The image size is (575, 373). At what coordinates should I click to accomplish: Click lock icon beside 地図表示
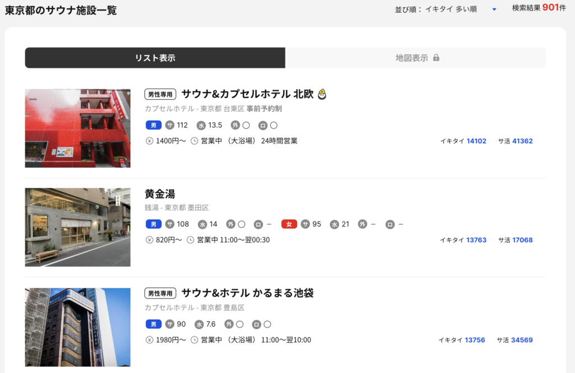436,58
